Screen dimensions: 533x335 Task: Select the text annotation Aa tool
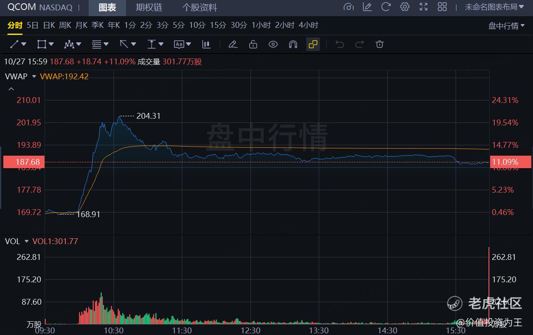pyautogui.click(x=180, y=44)
